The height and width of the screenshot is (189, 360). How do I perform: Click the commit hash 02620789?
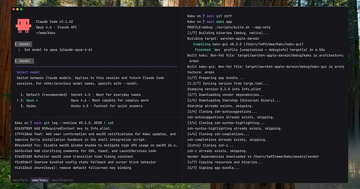tap(23, 128)
